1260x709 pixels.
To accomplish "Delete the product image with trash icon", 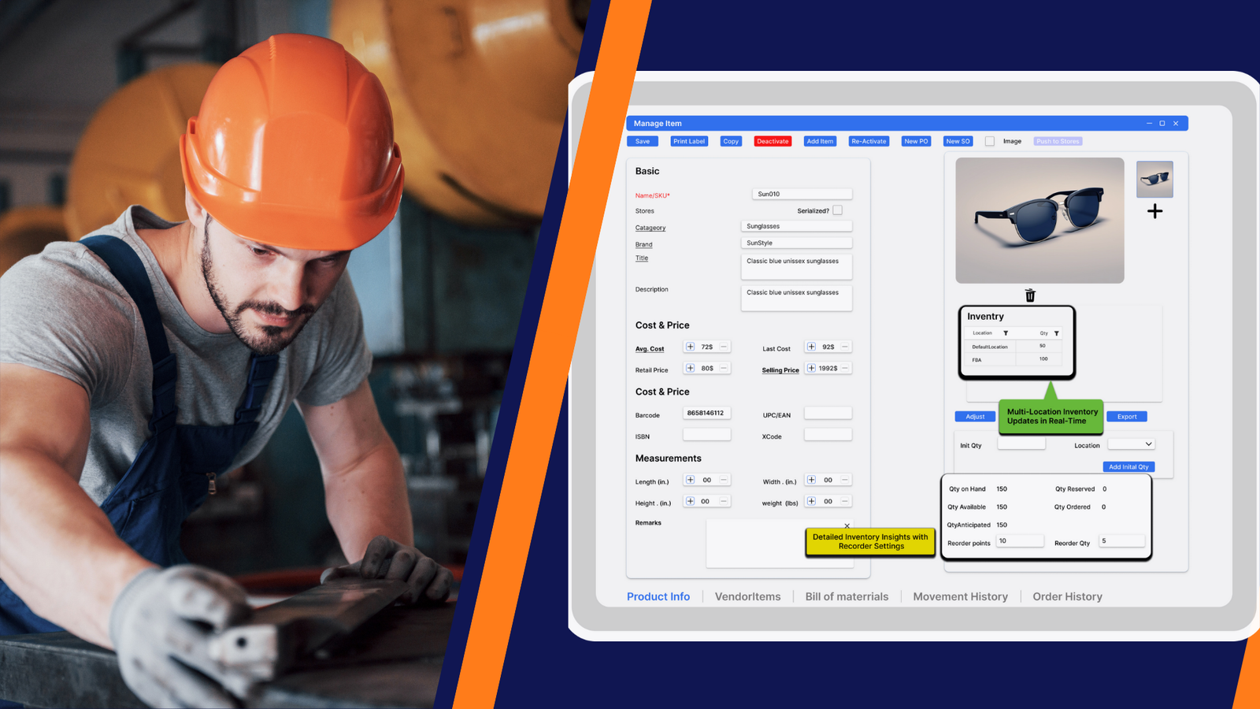I will pos(1030,295).
